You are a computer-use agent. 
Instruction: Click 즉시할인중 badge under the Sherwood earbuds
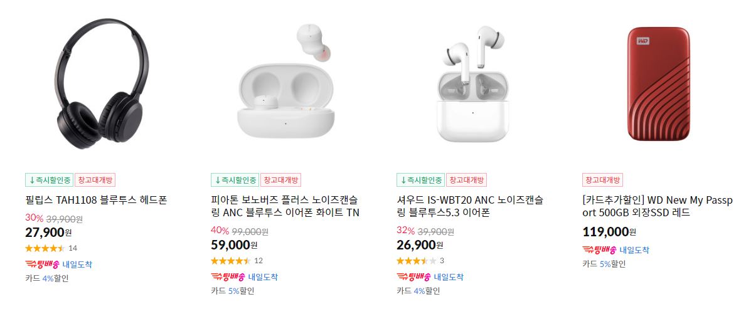click(x=420, y=180)
